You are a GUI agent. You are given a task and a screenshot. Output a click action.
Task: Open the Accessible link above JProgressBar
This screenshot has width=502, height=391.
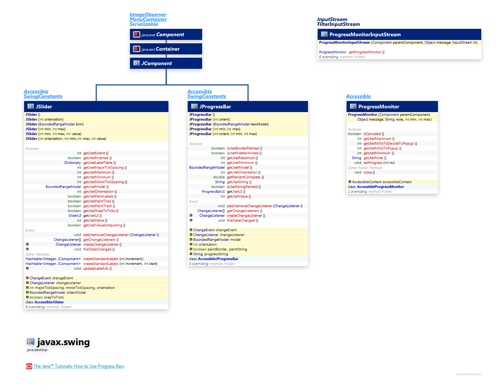click(x=200, y=92)
